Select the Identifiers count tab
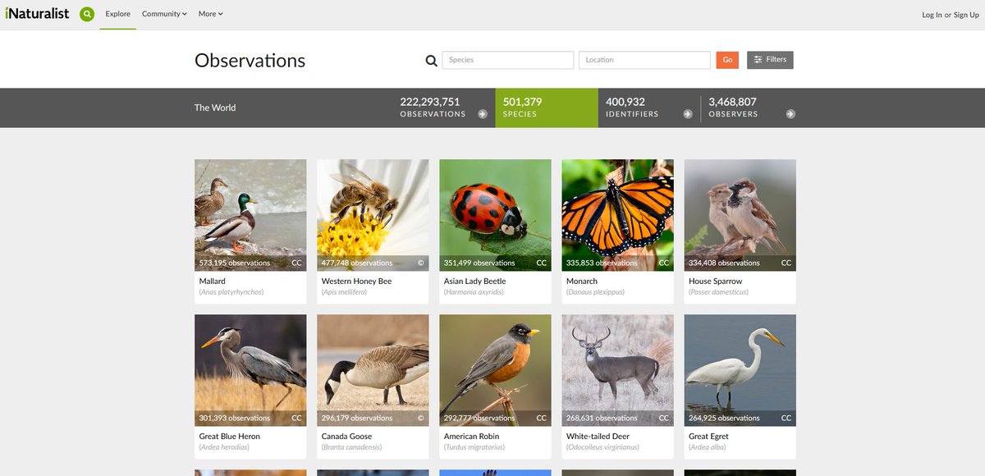This screenshot has width=985, height=476. [649, 108]
